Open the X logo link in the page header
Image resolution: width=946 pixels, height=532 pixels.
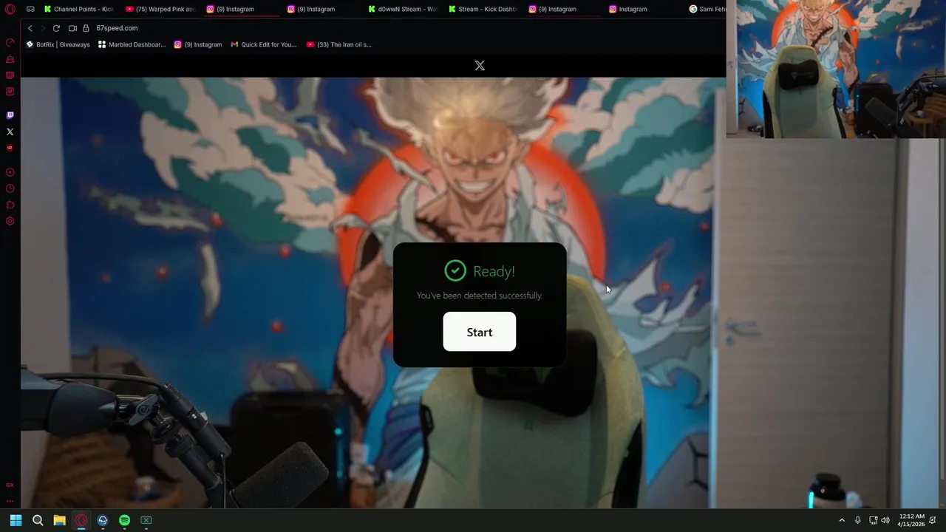pyautogui.click(x=480, y=66)
